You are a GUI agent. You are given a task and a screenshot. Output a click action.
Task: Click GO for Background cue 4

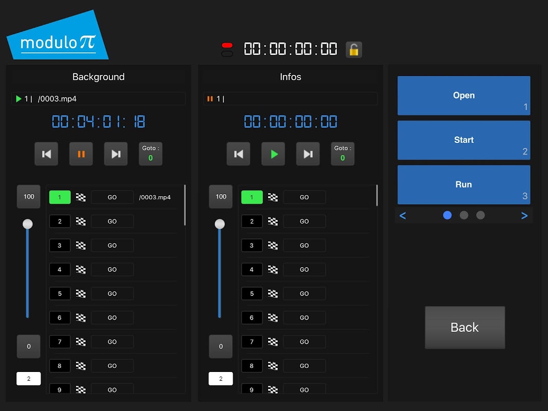pyautogui.click(x=112, y=269)
